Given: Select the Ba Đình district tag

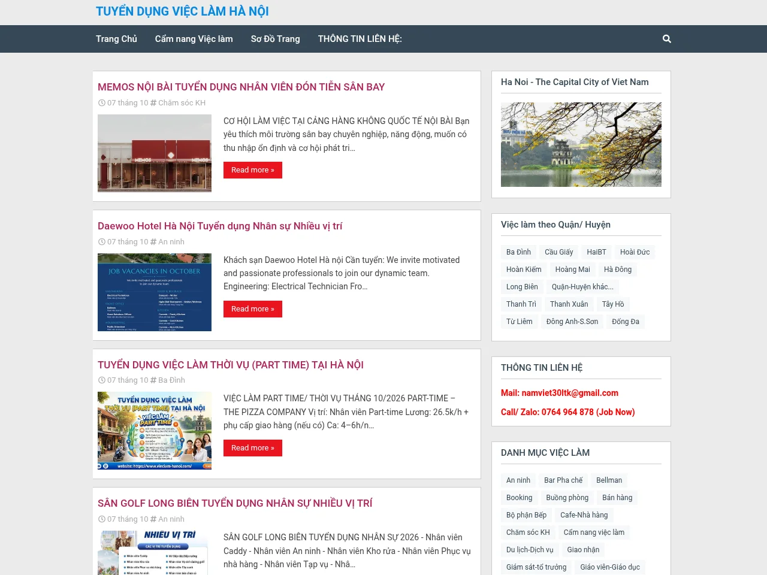Looking at the screenshot, I should (x=519, y=252).
